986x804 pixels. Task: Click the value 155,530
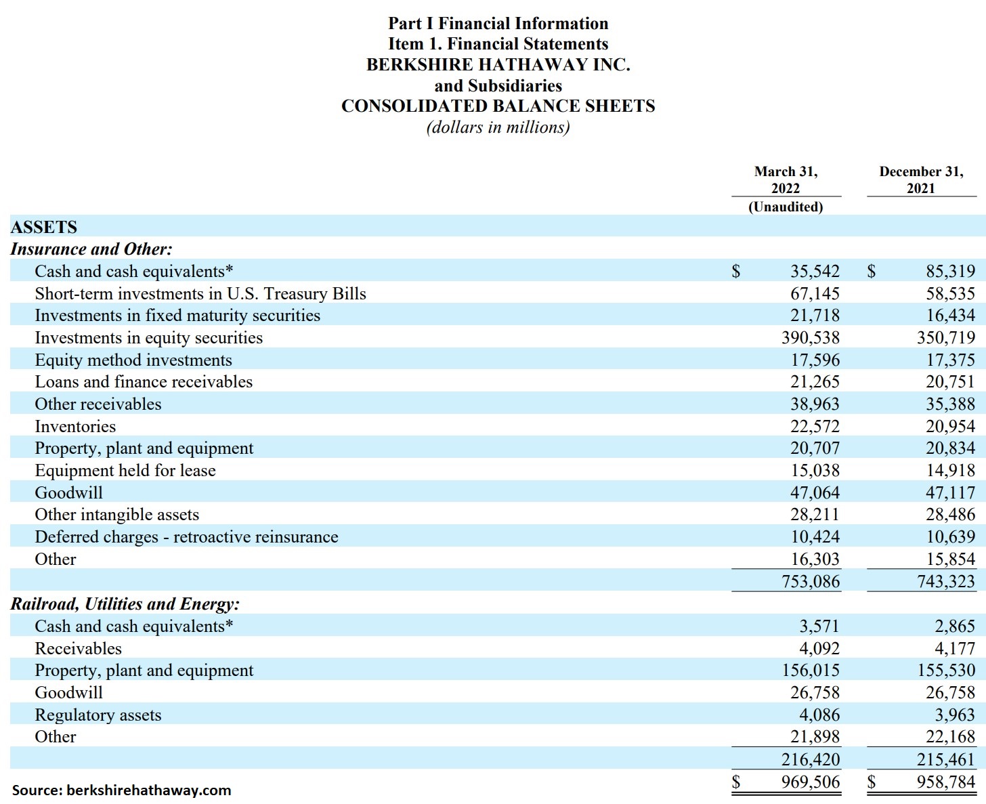tap(946, 671)
